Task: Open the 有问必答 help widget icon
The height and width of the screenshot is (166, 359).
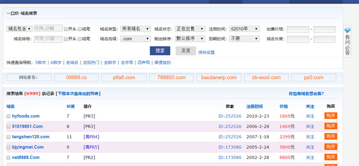Action: tap(347, 30)
